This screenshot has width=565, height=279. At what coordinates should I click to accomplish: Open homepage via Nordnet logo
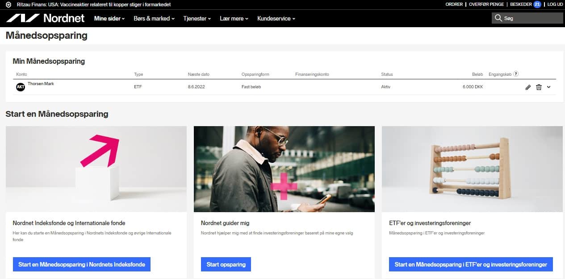coord(45,19)
